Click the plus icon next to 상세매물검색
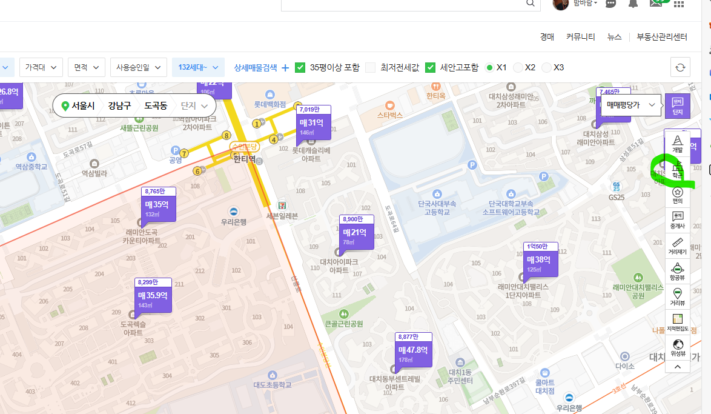The height and width of the screenshot is (414, 711). pos(285,68)
